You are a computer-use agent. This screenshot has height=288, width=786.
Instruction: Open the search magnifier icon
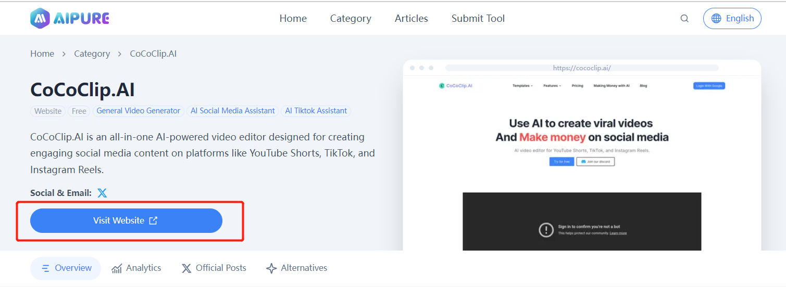pos(684,19)
